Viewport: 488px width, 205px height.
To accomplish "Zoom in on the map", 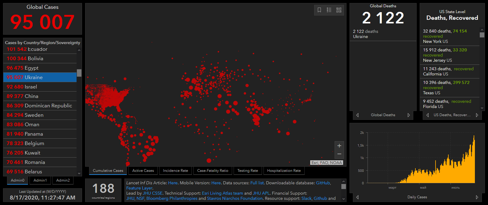I will tap(339, 146).
